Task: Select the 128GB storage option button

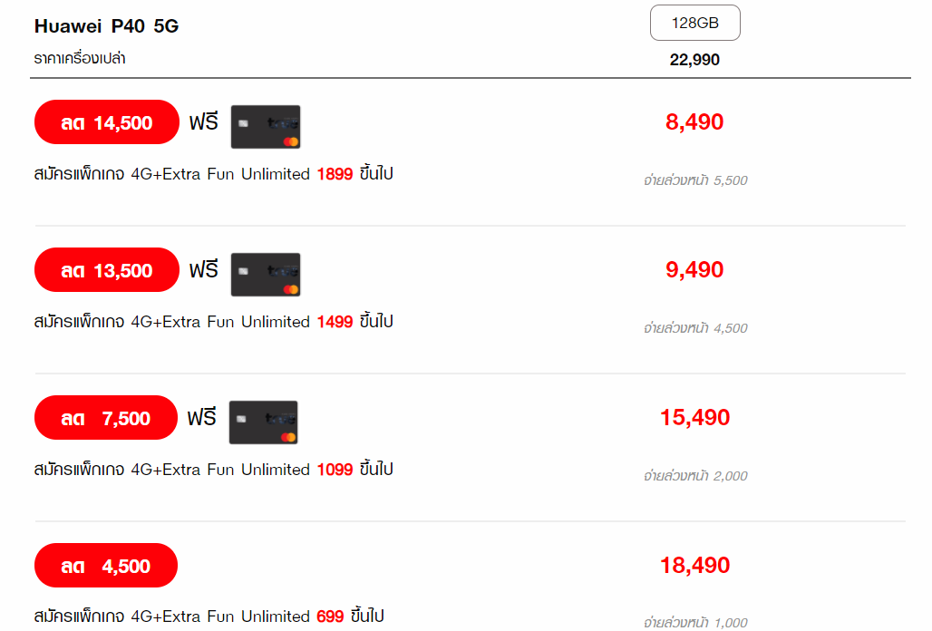Action: tap(694, 23)
